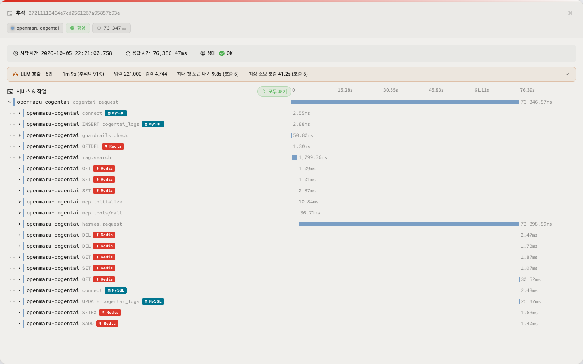The image size is (583, 364).
Task: Click the 25.47ms duration value
Action: (x=531, y=301)
